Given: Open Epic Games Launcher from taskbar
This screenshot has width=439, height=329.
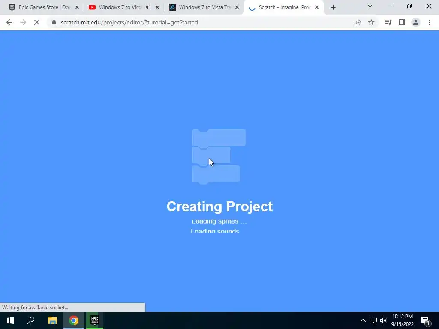Looking at the screenshot, I should click(95, 320).
